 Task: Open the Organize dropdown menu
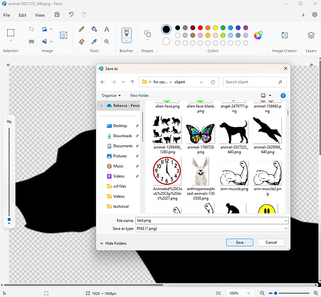[x=111, y=96]
